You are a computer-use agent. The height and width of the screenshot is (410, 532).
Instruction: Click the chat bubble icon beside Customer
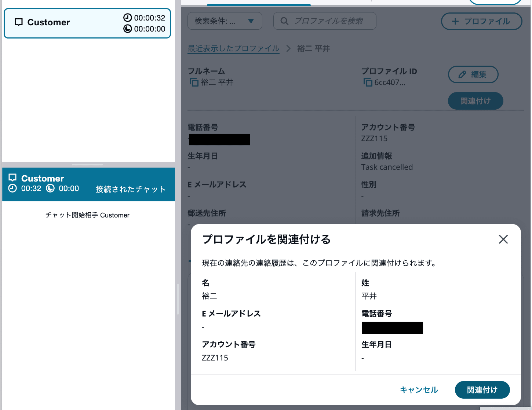[18, 22]
